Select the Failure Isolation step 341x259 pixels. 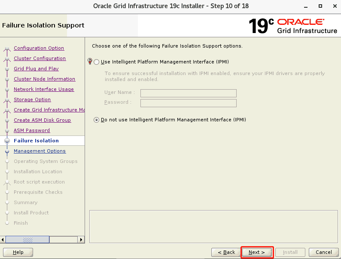pos(37,141)
